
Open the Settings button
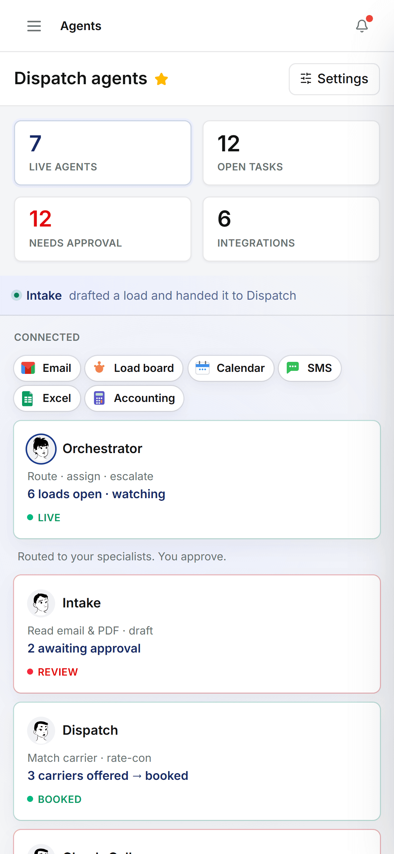[334, 79]
